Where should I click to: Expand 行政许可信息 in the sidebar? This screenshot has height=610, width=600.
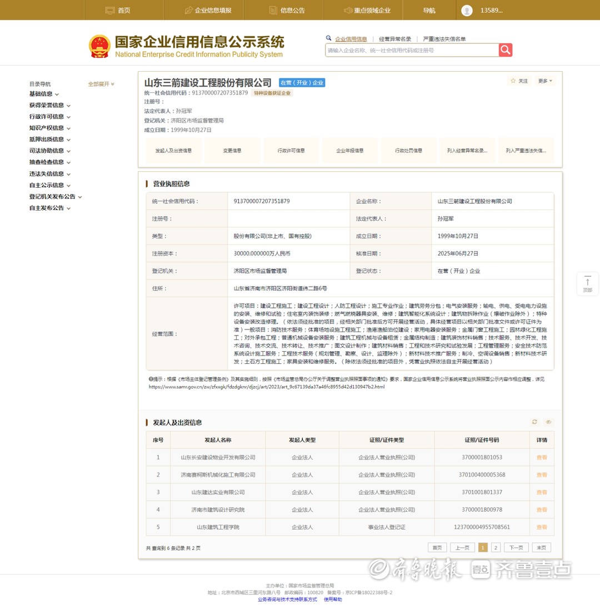50,116
